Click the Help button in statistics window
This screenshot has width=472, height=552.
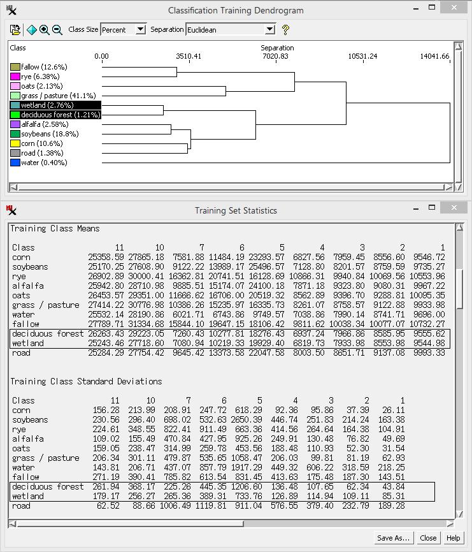pyautogui.click(x=453, y=538)
